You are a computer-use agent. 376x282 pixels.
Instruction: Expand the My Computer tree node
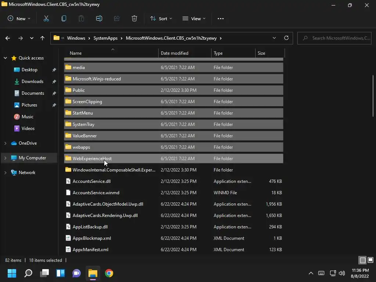pyautogui.click(x=5, y=158)
